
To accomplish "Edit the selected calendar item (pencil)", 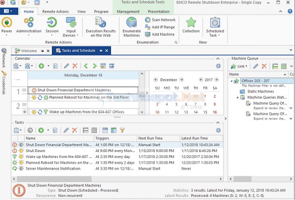I will pyautogui.click(x=66, y=66).
